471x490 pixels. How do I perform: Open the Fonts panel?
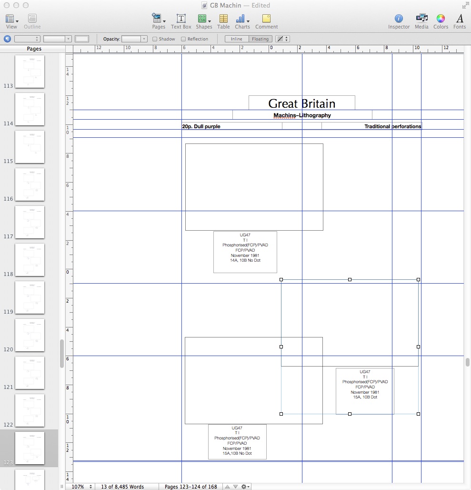tap(459, 18)
